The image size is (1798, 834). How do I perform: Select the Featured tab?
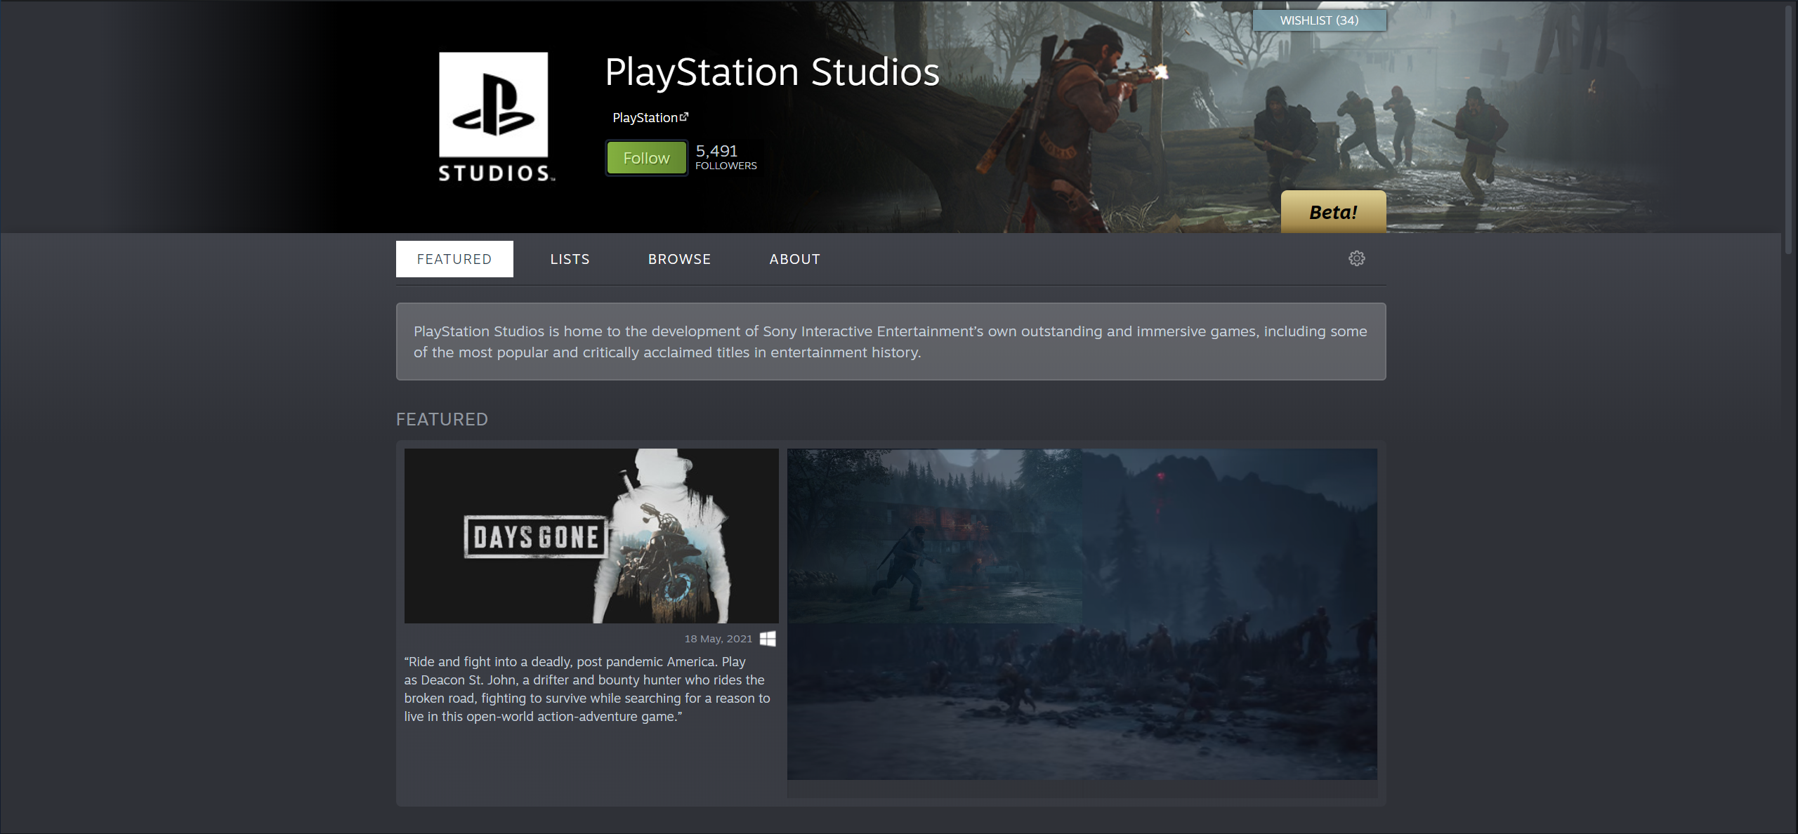coord(454,259)
